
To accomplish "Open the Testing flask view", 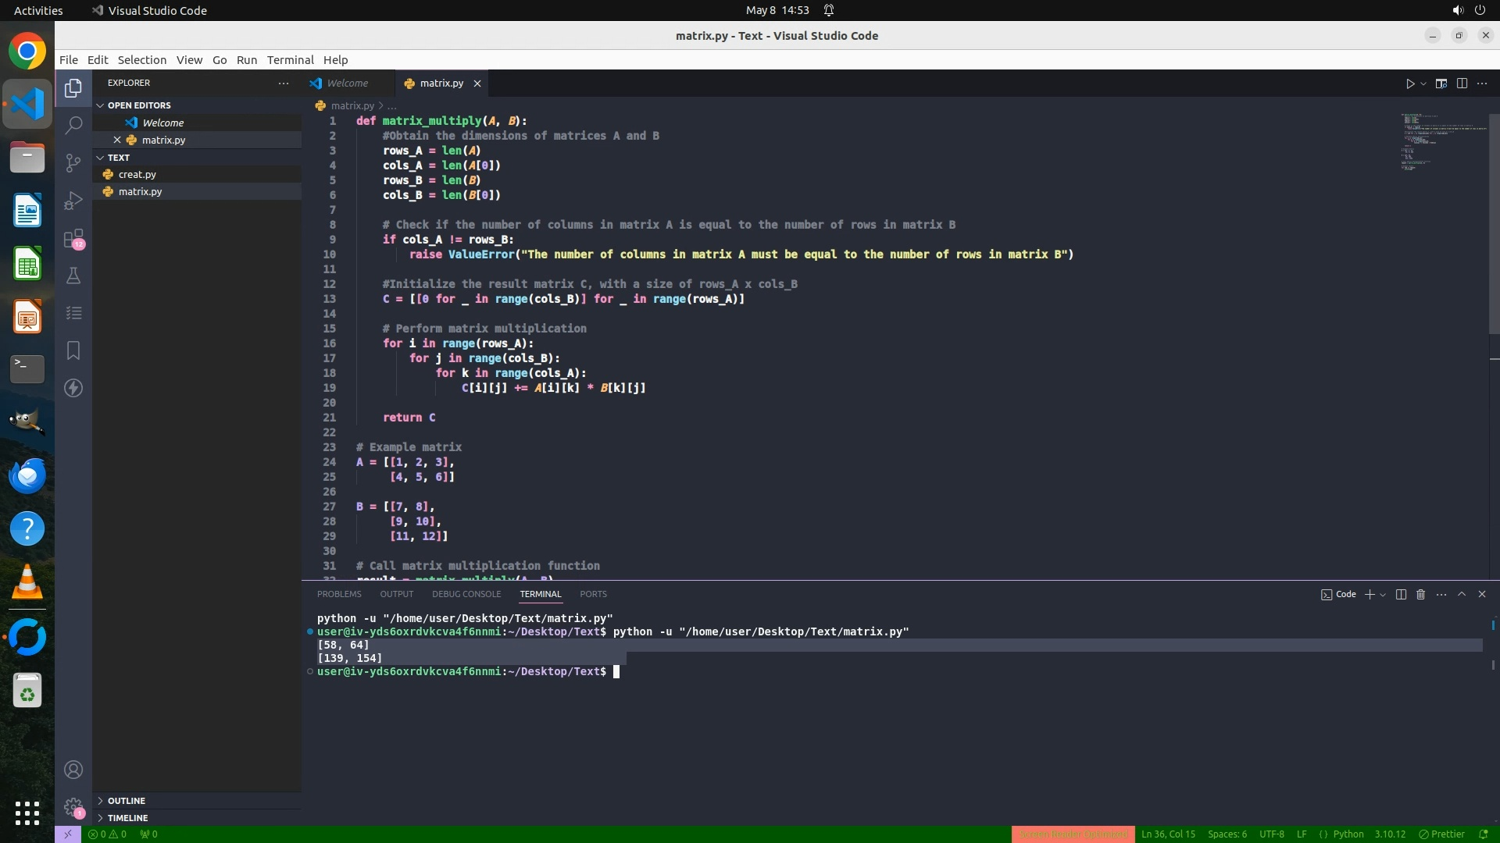I will 73,276.
